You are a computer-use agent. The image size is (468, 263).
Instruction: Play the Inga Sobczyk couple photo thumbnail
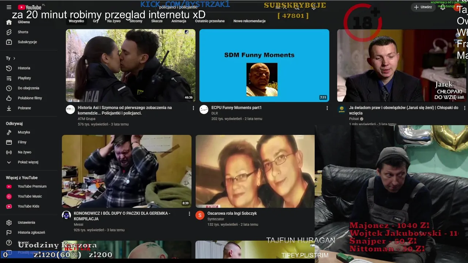pos(255,171)
